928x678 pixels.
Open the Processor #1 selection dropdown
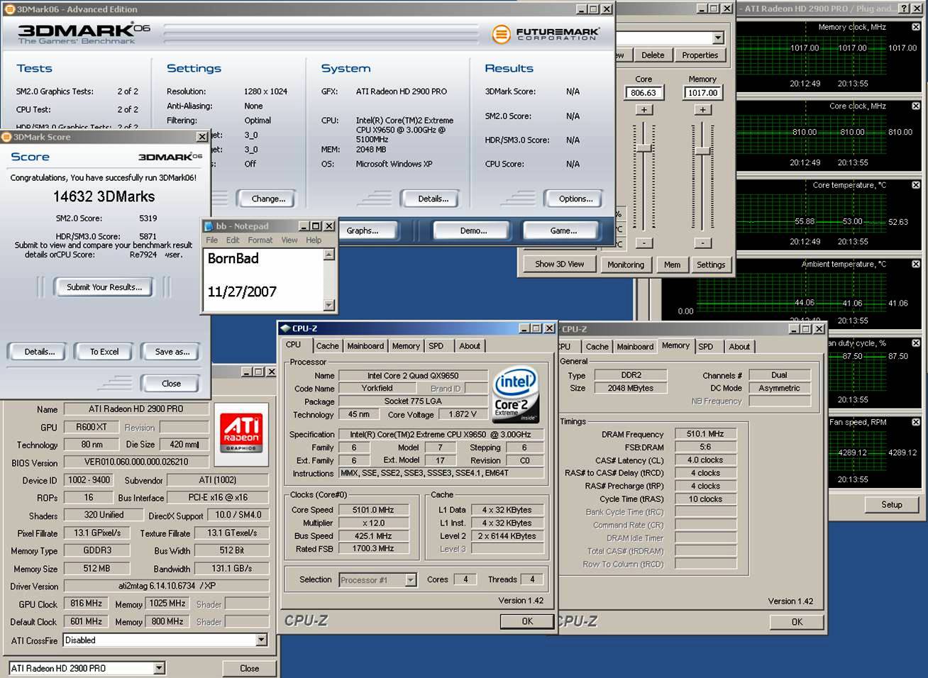pos(410,580)
